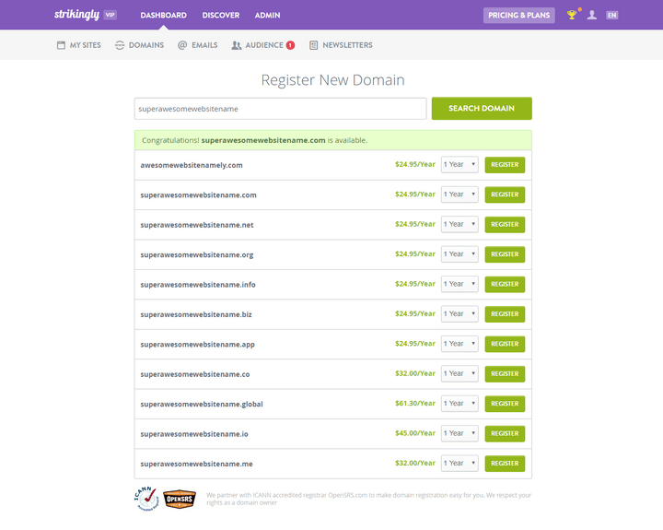The image size is (663, 530).
Task: Register the .biz domain
Action: pyautogui.click(x=505, y=314)
